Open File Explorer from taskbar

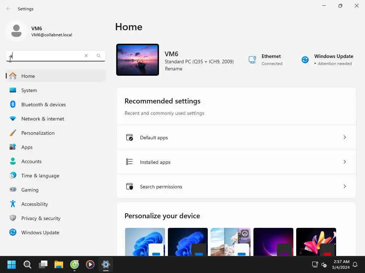click(x=59, y=264)
